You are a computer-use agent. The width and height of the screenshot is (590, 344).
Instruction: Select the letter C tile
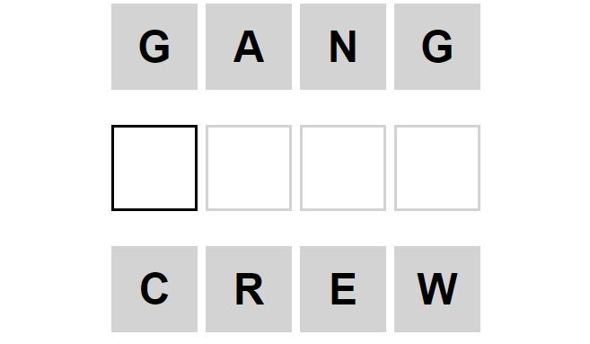click(x=154, y=289)
